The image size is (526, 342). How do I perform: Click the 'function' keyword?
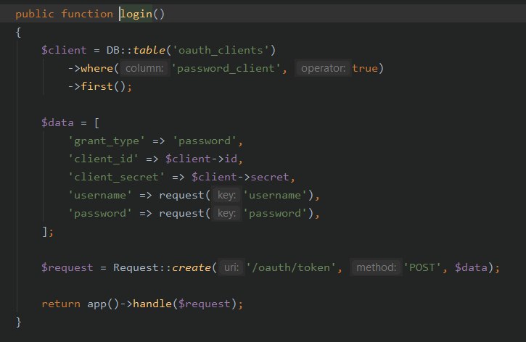[87, 14]
